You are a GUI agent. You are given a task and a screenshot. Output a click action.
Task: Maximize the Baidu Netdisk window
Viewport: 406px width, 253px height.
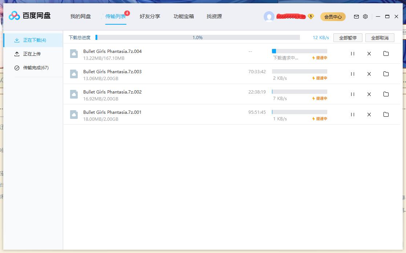pyautogui.click(x=387, y=17)
